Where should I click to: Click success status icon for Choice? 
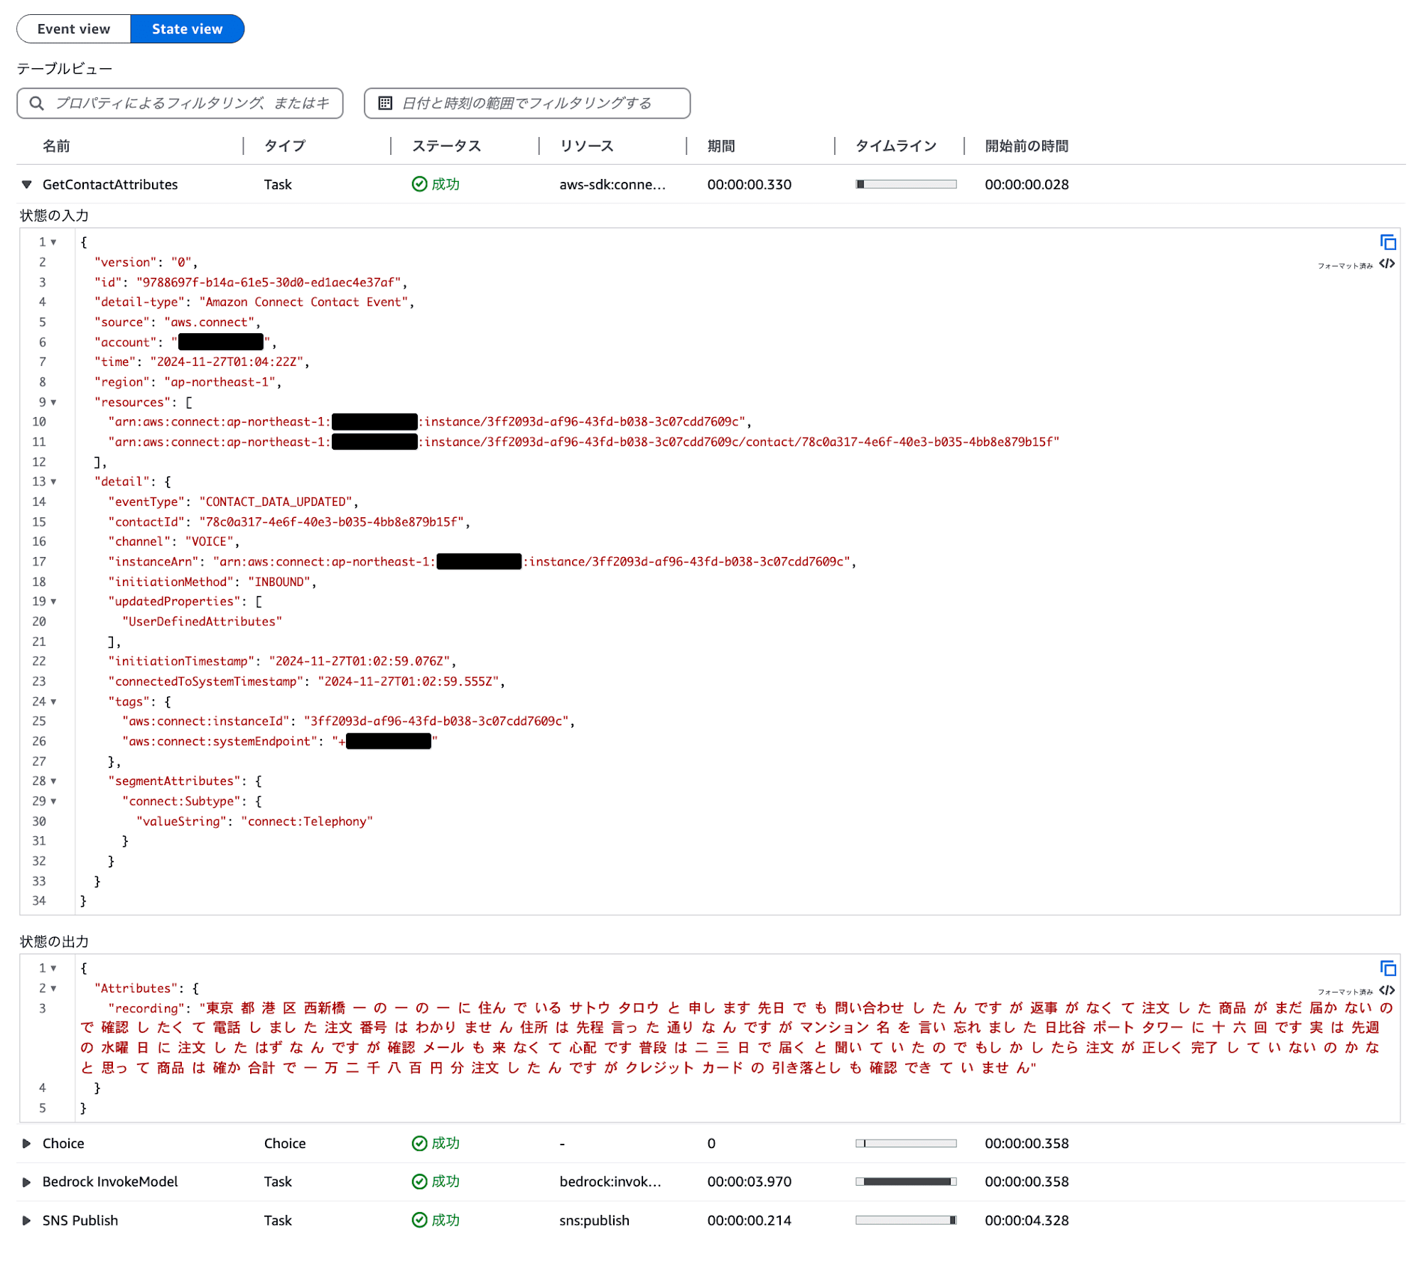(x=420, y=1143)
